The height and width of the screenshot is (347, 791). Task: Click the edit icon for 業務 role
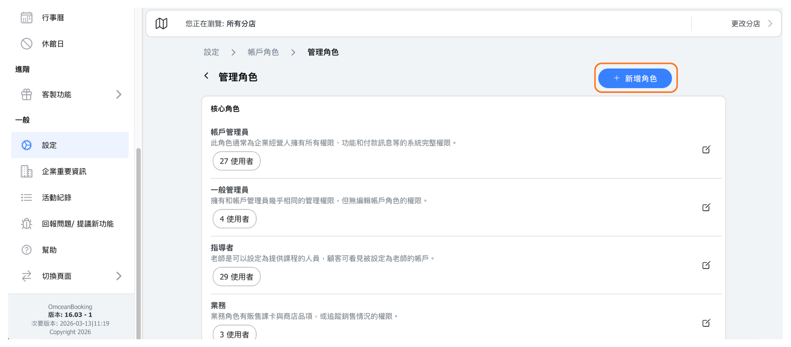point(706,323)
